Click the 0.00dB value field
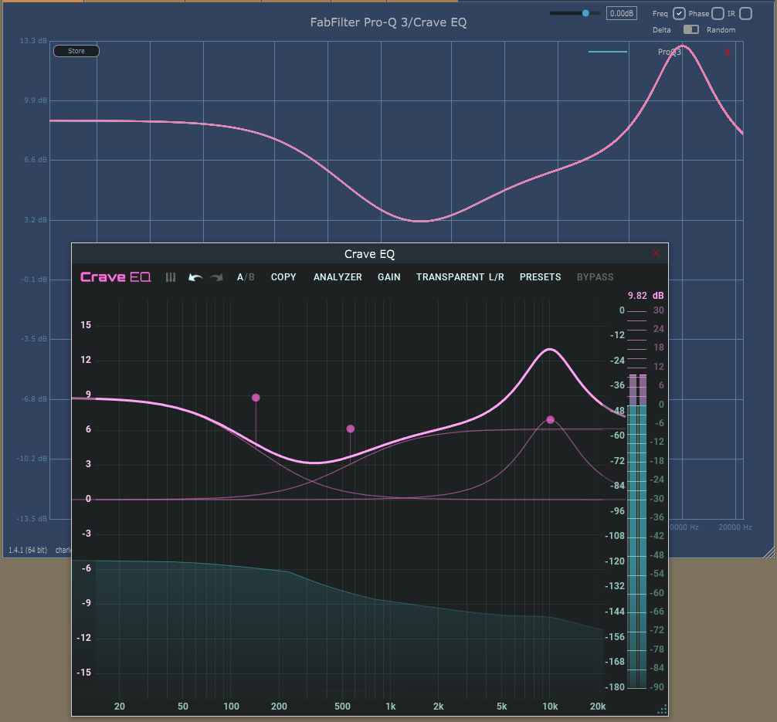777x722 pixels. coord(622,13)
